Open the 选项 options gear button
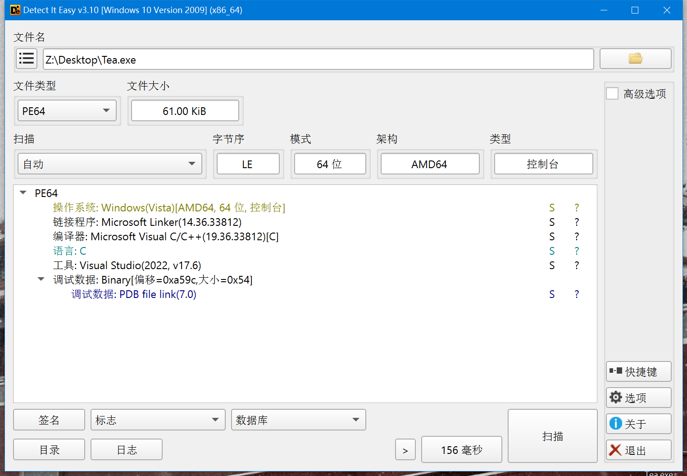 [638, 398]
